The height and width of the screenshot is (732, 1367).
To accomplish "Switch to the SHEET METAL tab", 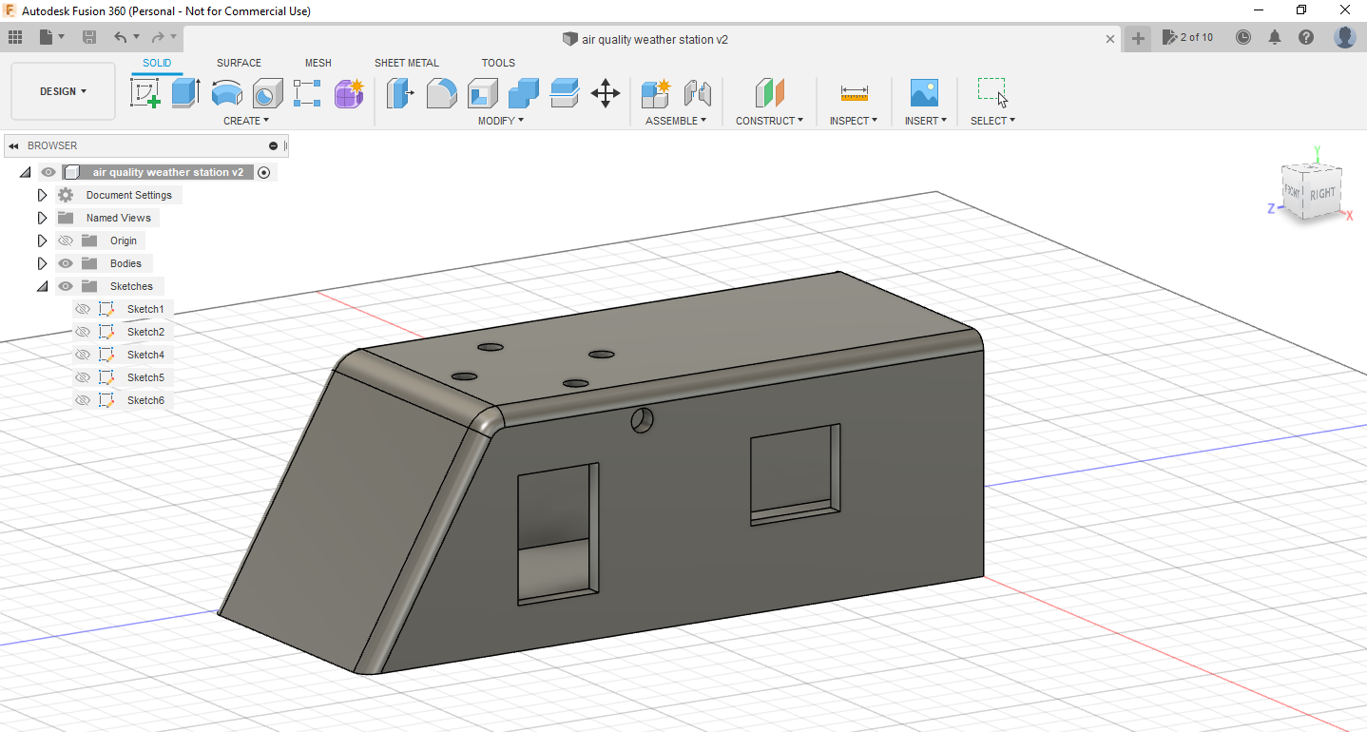I will point(406,63).
